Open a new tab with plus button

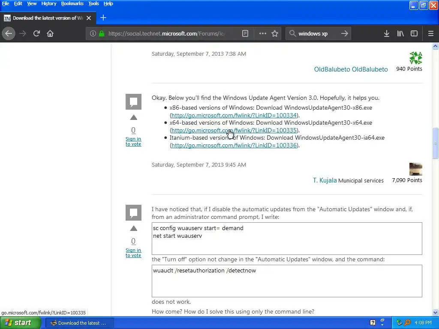pos(103,18)
